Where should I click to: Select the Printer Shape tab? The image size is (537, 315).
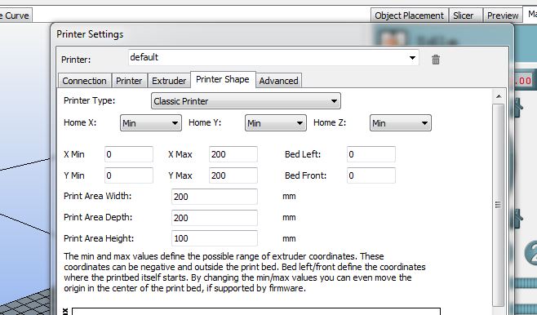(223, 79)
